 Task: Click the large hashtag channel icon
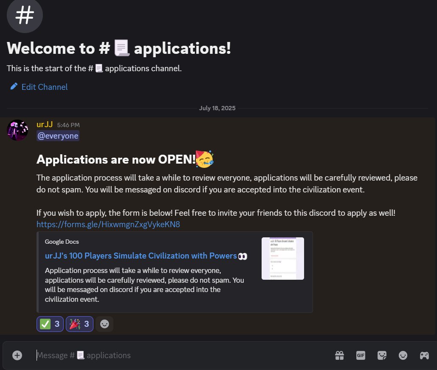click(25, 15)
